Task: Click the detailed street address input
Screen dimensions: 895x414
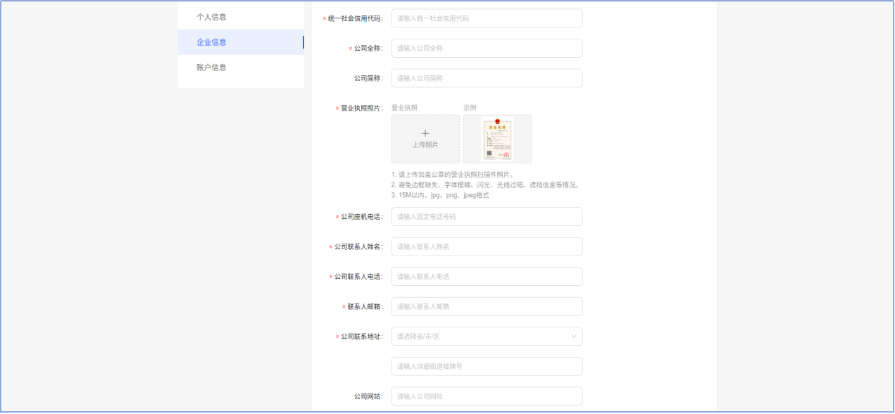Action: pos(486,366)
